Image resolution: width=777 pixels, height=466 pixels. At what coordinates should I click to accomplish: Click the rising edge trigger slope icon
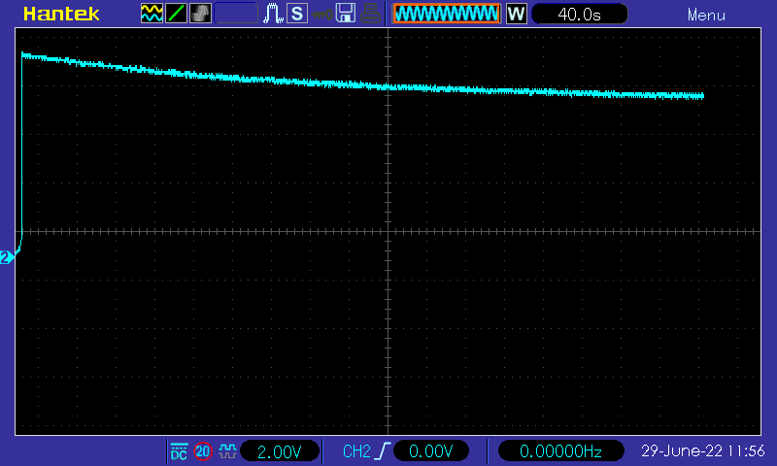click(x=383, y=451)
